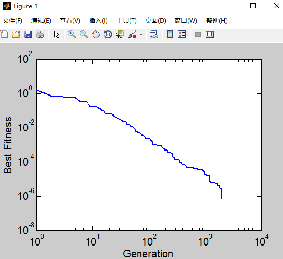
Task: Open the 文件(F) menu
Action: click(12, 21)
